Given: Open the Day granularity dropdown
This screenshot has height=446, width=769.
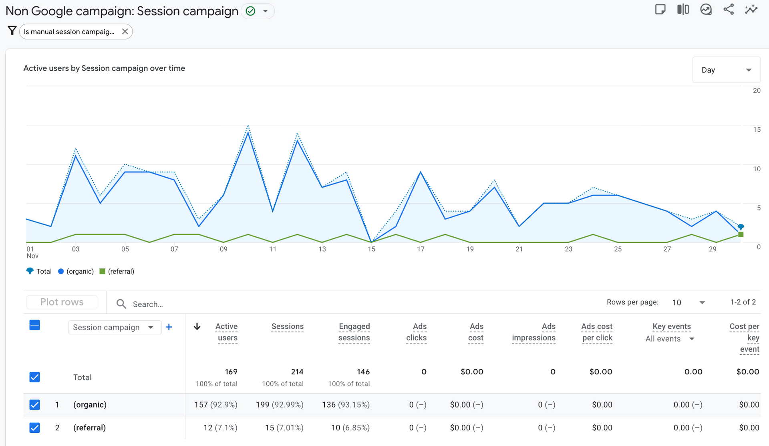Looking at the screenshot, I should (726, 70).
